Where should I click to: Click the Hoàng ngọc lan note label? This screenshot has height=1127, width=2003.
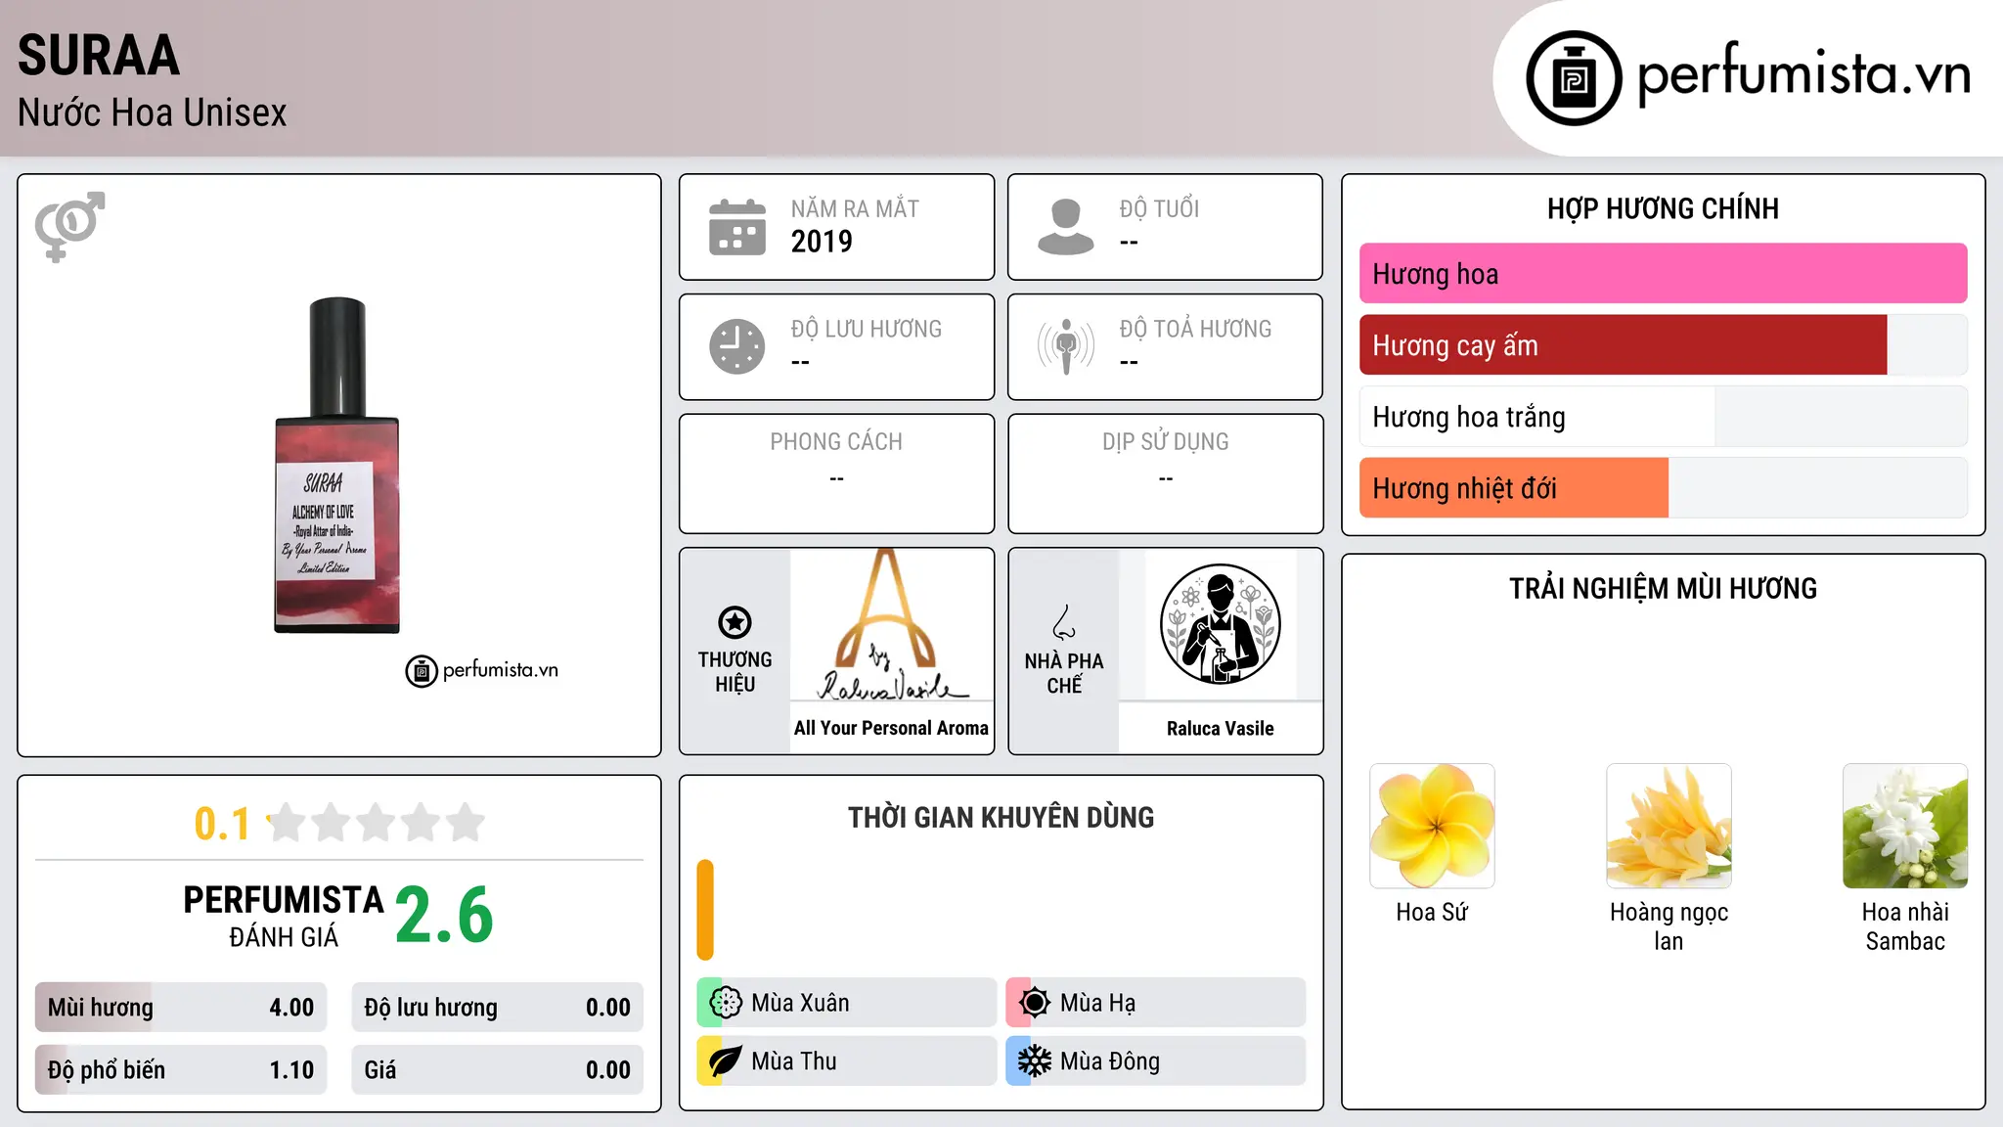click(x=1669, y=926)
